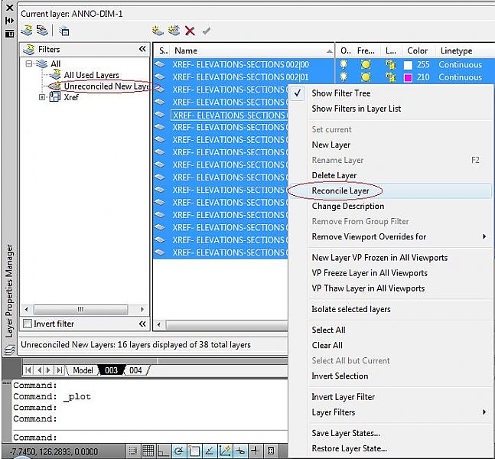Viewport: 495px width, 459px height.
Task: Collapse the Filters panel with double chevron
Action: 142,49
